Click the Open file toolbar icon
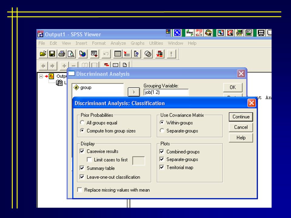The width and height of the screenshot is (291, 218). click(x=43, y=54)
